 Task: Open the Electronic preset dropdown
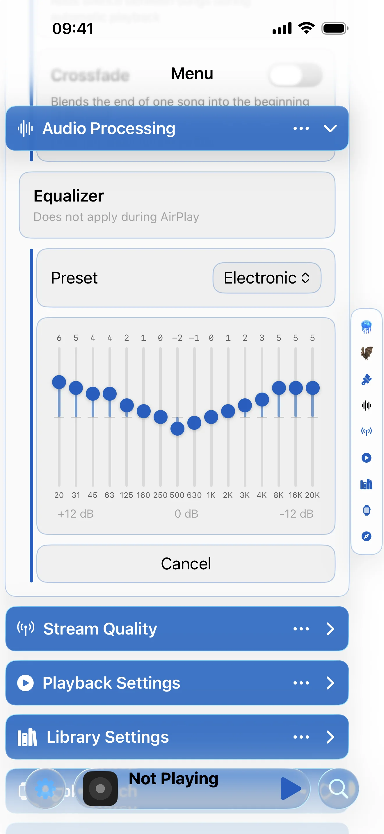coord(266,277)
